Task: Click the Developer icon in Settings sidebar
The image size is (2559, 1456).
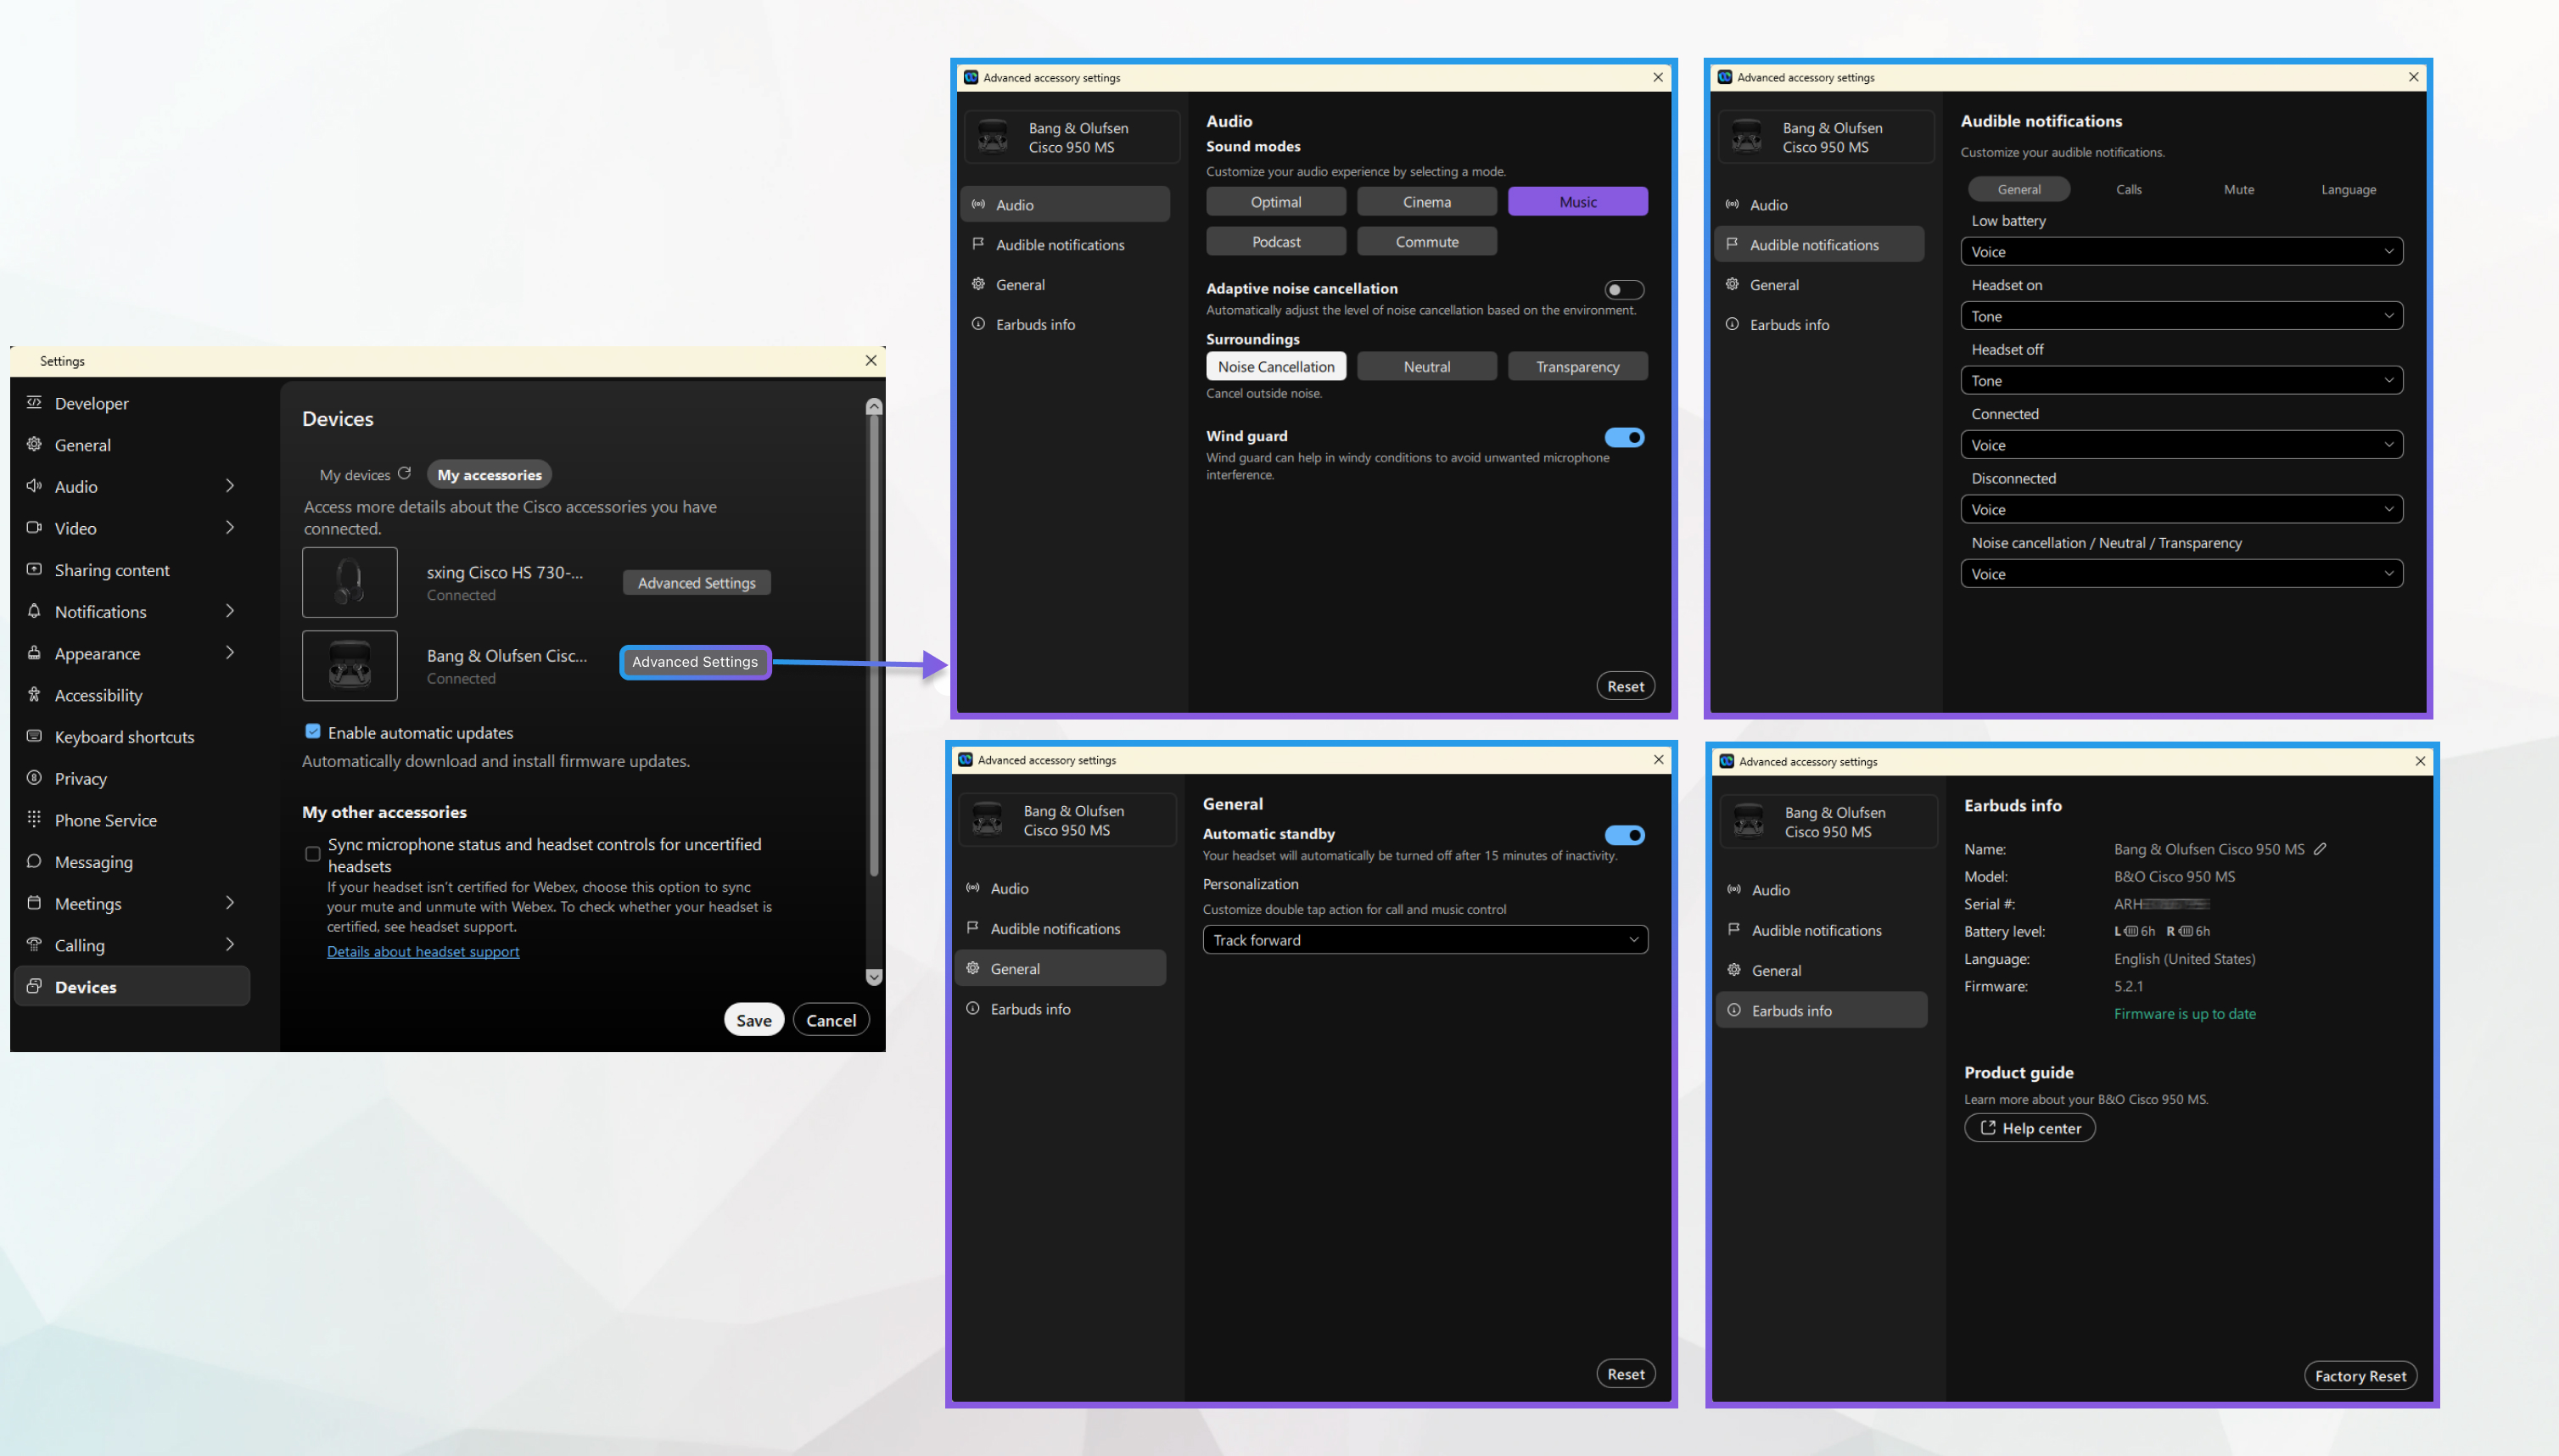Action: coord(34,402)
